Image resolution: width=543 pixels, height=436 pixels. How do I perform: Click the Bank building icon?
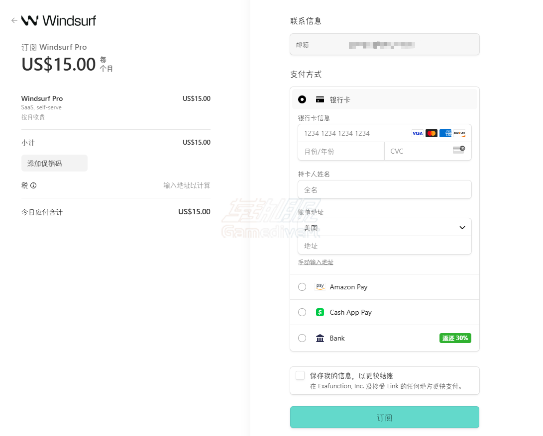(x=320, y=338)
